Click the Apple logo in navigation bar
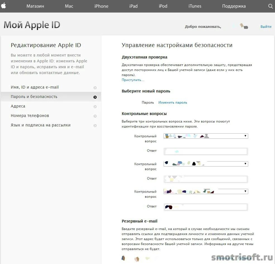Viewport: 275px width, 264px height. coord(4,6)
